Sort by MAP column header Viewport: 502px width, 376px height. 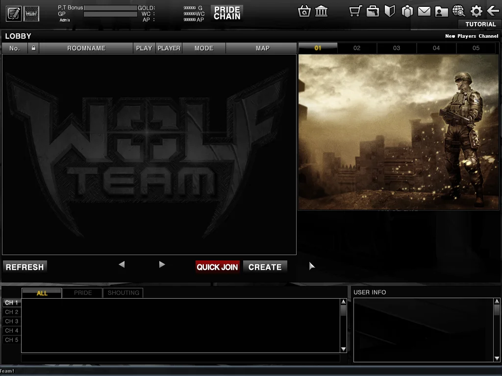pos(263,48)
